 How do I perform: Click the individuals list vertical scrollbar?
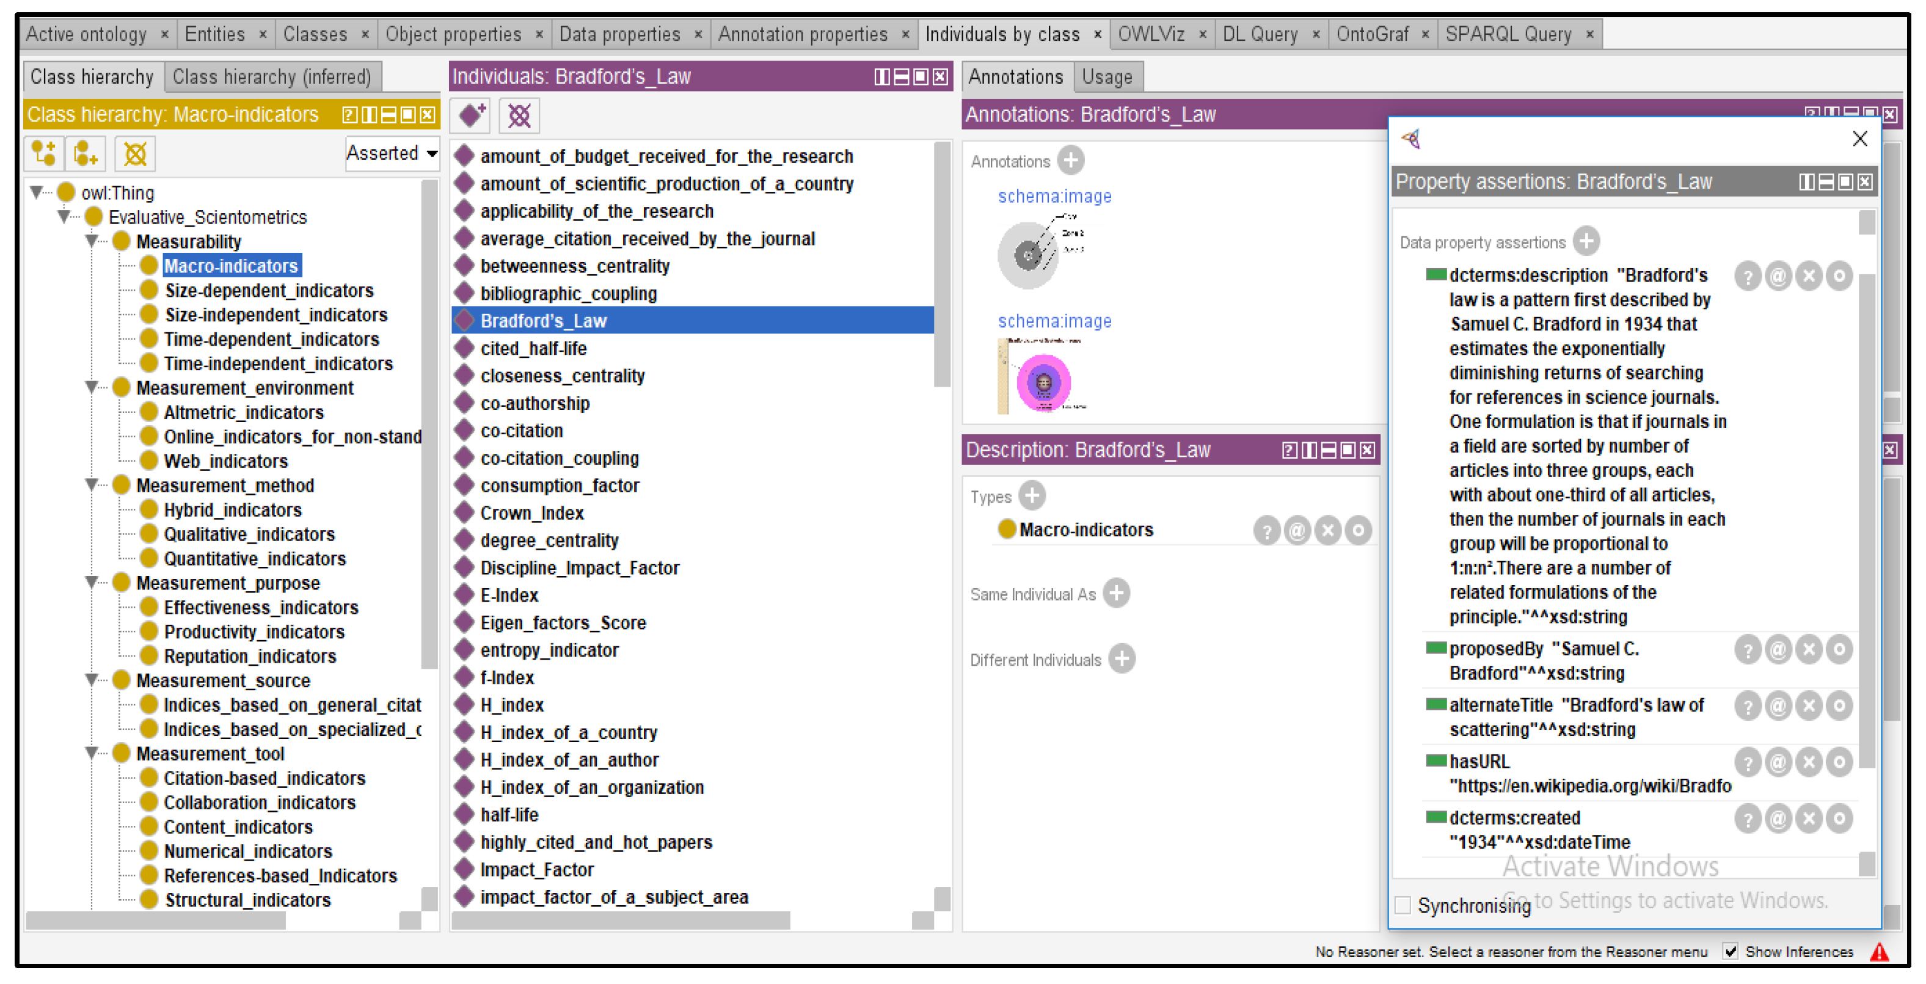pos(941,264)
